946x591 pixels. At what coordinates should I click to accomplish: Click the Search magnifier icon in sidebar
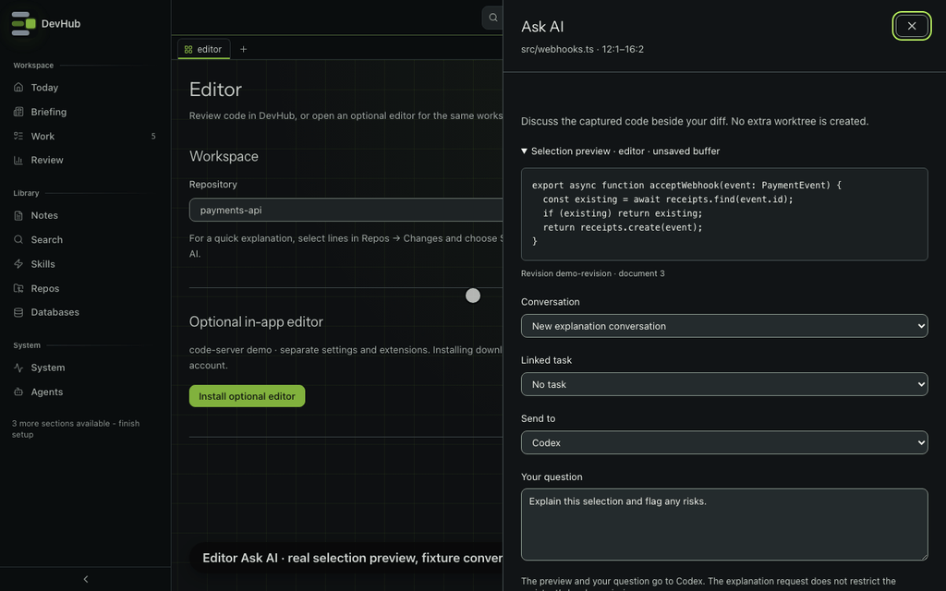click(18, 239)
